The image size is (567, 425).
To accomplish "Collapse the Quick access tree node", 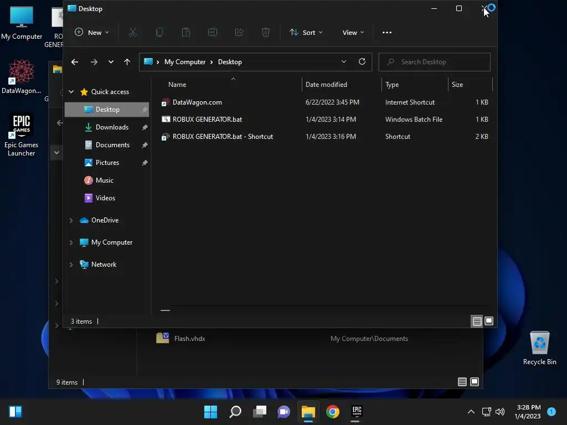I will 71,92.
